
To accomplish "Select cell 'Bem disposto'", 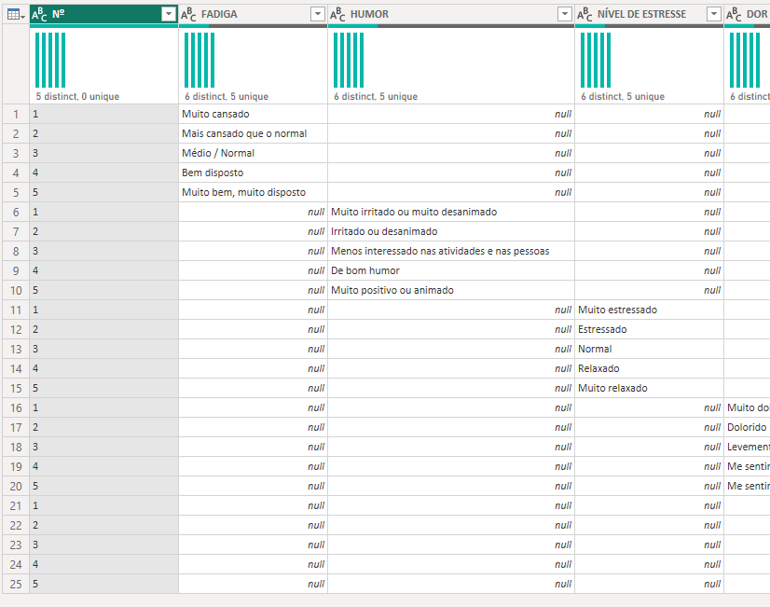I will click(x=253, y=172).
